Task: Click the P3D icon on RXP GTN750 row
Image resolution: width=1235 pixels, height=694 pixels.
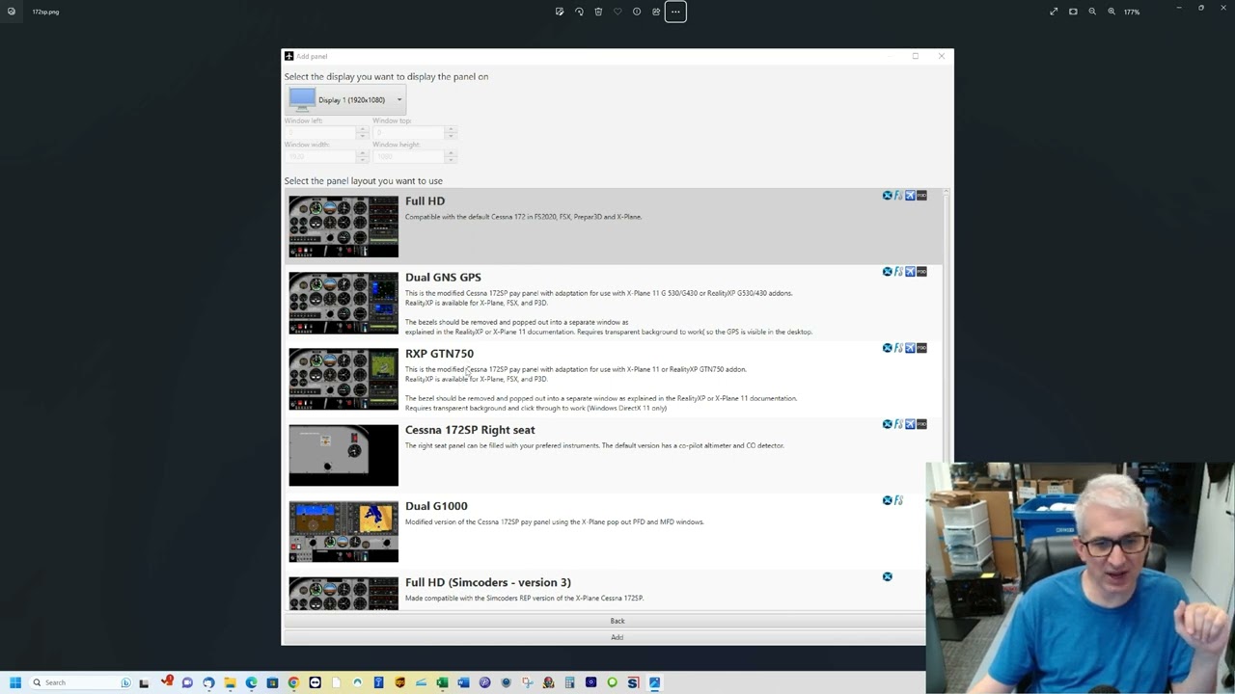Action: (x=921, y=348)
